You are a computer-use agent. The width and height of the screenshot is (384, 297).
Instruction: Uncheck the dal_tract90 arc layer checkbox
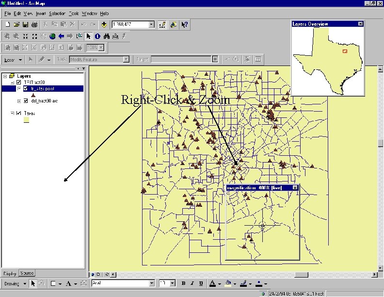26,101
